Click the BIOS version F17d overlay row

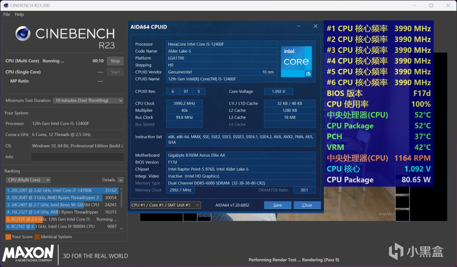coord(379,94)
